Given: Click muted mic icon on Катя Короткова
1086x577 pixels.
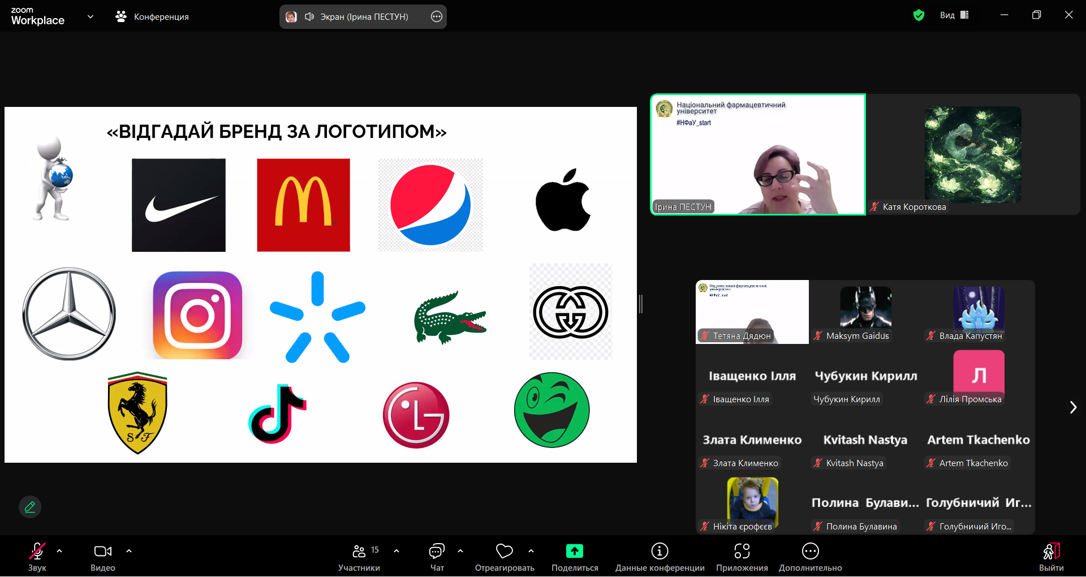Looking at the screenshot, I should click(874, 207).
